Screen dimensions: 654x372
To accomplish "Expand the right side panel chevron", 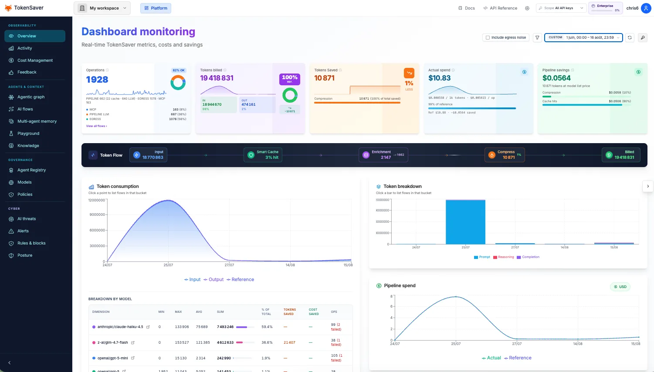I will coord(648,186).
